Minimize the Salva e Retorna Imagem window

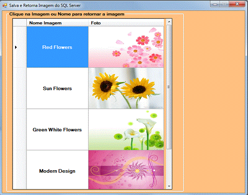(215, 4)
